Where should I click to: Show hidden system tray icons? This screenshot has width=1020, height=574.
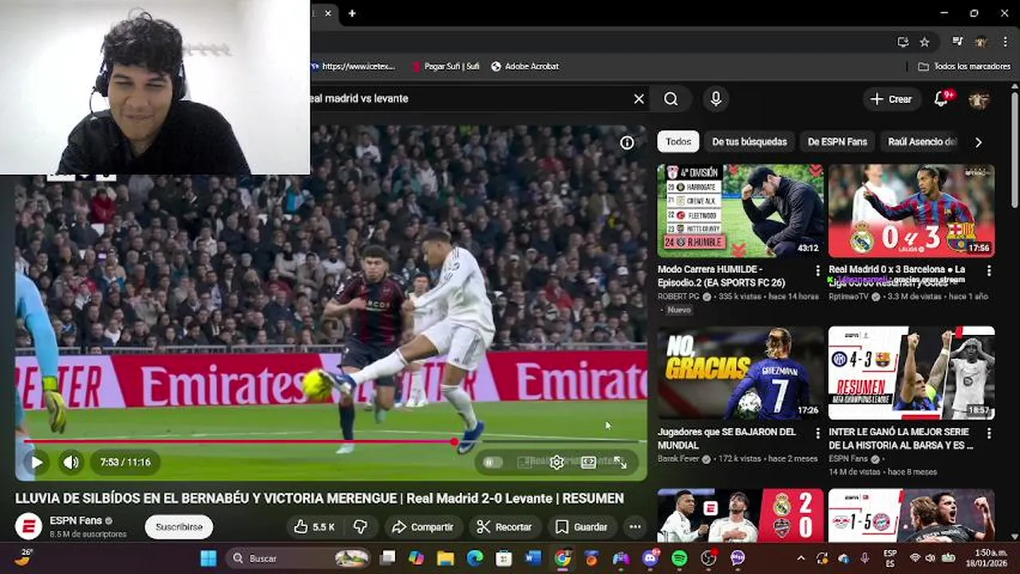click(x=801, y=558)
